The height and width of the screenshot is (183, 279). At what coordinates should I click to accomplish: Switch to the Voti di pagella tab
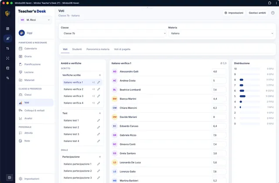coord(122,49)
